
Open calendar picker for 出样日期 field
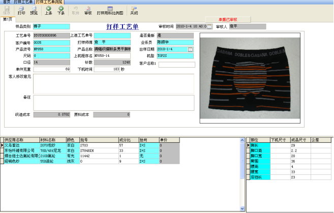(191, 49)
